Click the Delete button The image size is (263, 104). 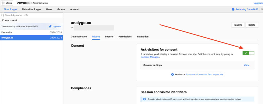tap(252, 25)
